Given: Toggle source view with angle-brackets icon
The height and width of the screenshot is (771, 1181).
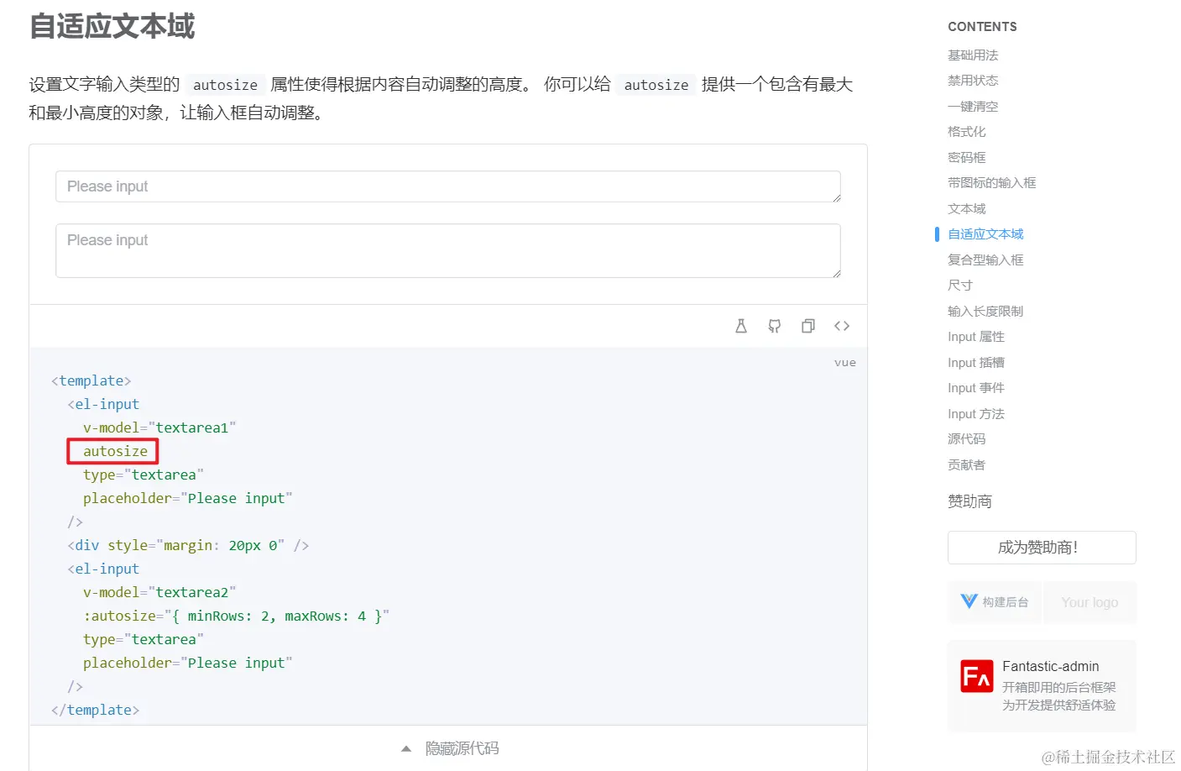Looking at the screenshot, I should point(842,326).
